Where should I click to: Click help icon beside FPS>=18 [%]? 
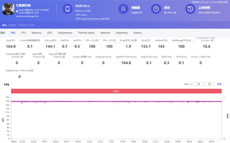tap(99, 40)
